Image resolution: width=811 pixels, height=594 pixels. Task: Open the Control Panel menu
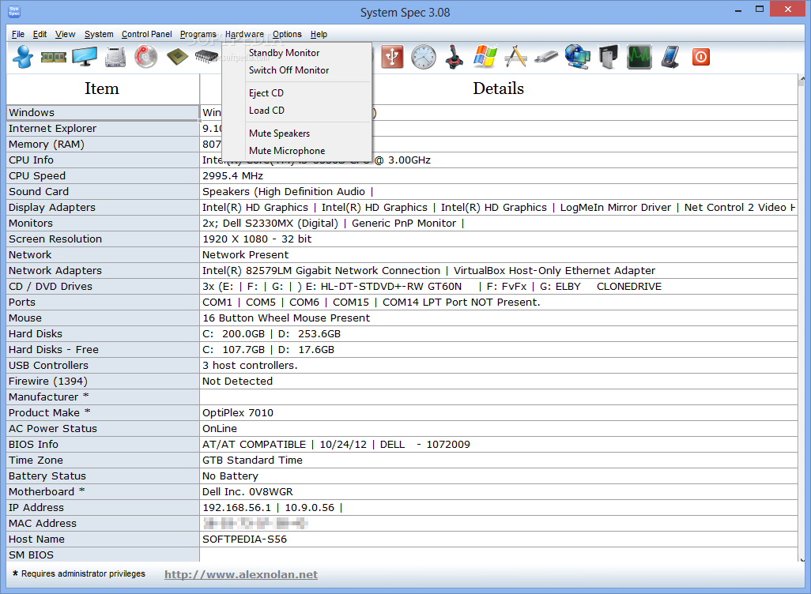pyautogui.click(x=147, y=34)
